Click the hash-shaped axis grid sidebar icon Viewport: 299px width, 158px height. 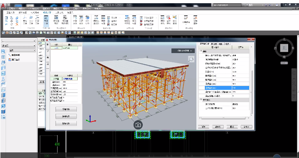click(x=3, y=57)
